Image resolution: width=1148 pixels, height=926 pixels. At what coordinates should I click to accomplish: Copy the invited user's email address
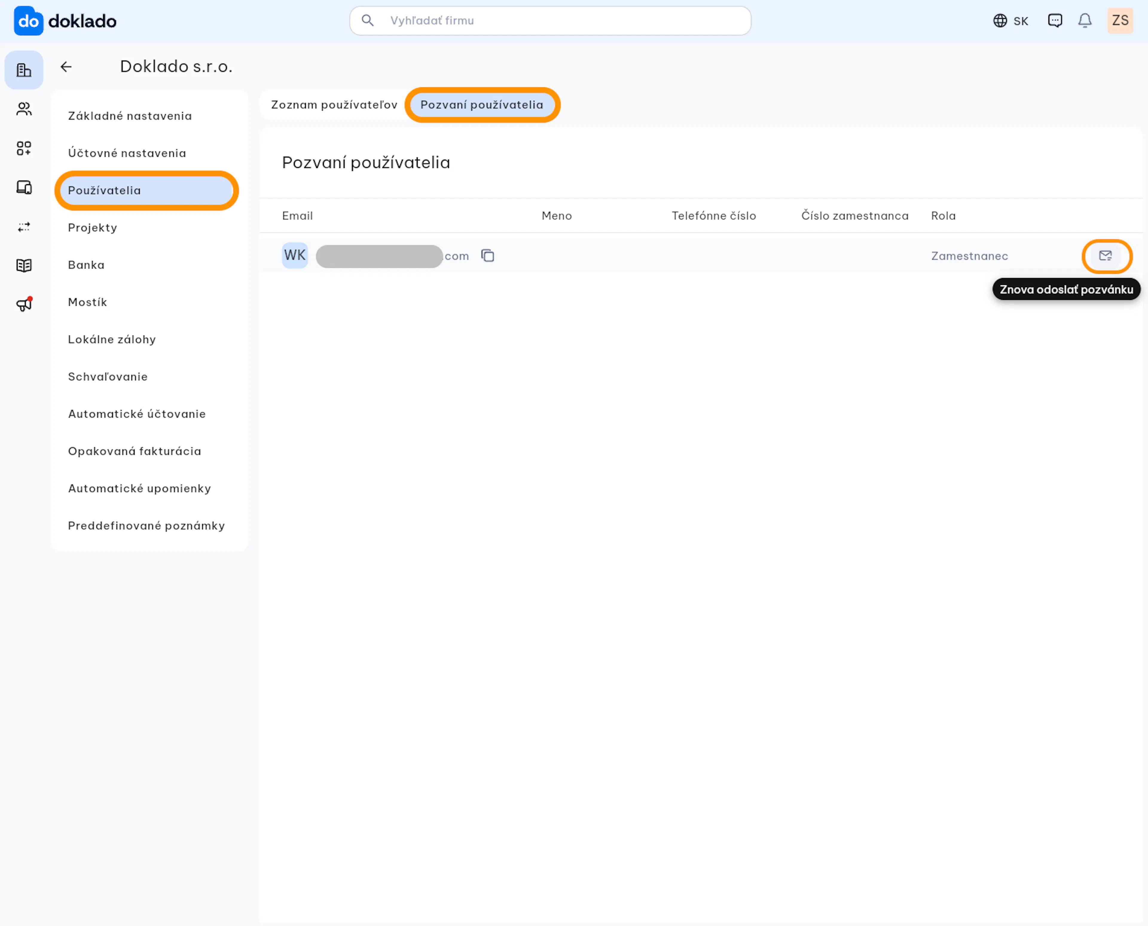[x=488, y=256]
